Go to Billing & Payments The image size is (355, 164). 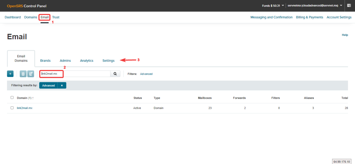(x=309, y=17)
